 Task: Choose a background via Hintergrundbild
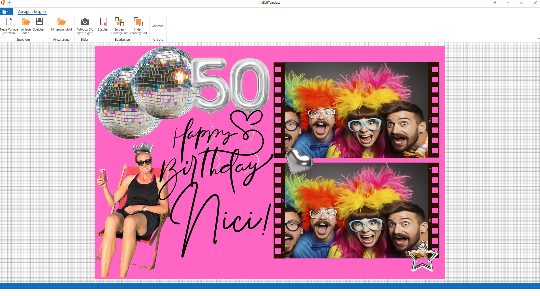pyautogui.click(x=61, y=22)
